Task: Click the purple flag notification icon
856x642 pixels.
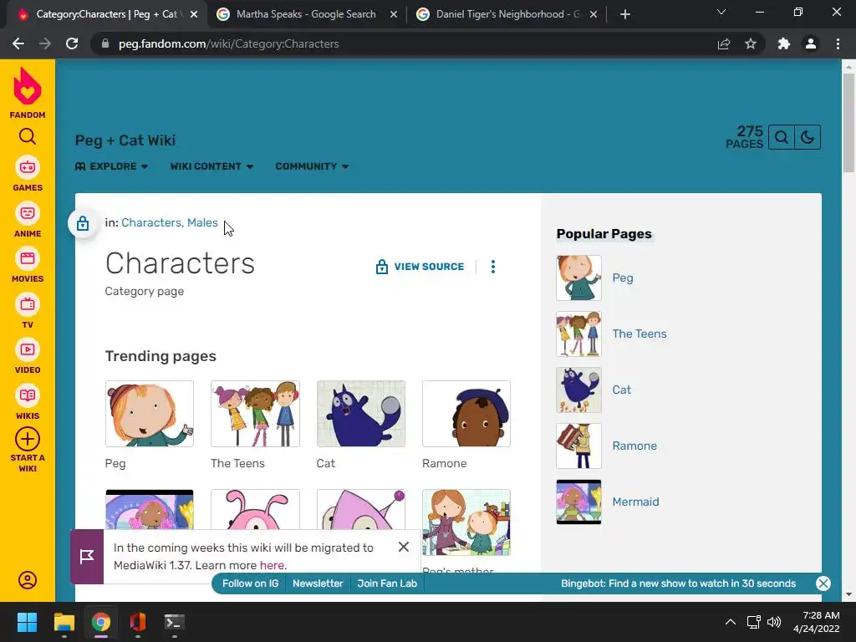Action: coord(87,556)
